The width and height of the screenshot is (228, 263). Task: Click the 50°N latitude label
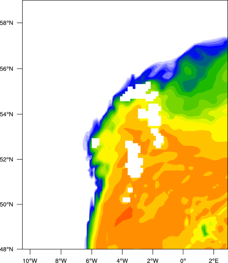point(6,204)
